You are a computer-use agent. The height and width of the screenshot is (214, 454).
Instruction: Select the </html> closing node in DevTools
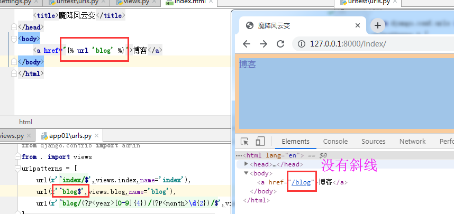257,200
